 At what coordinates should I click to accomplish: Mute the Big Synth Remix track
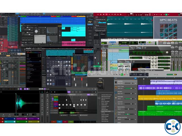tap(119, 109)
